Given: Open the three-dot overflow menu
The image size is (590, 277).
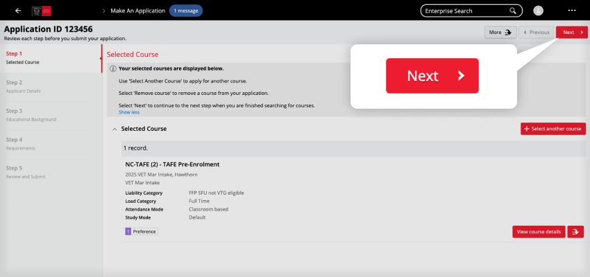Looking at the screenshot, I should [x=572, y=11].
